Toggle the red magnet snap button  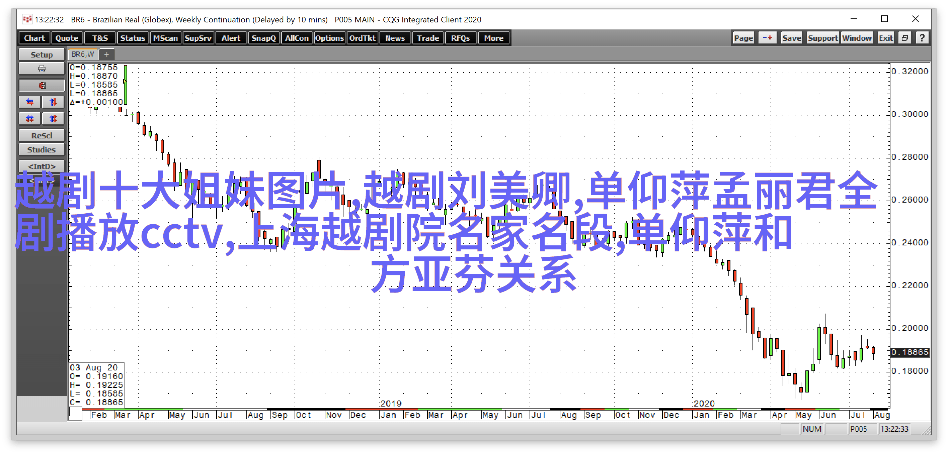tap(42, 86)
